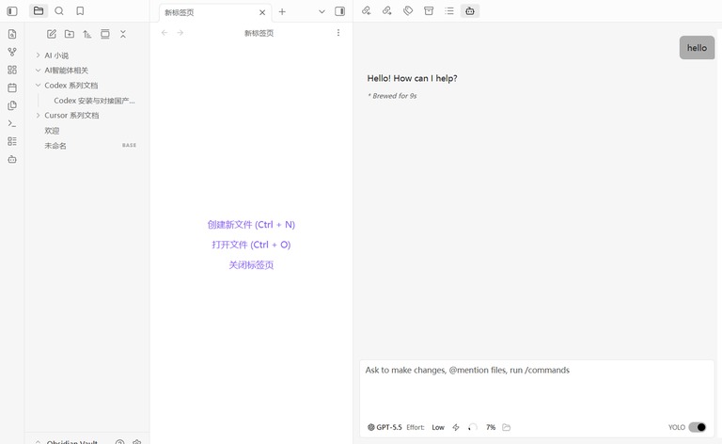The image size is (722, 444).
Task: Click the 关闭标签页 link
Action: coord(251,265)
